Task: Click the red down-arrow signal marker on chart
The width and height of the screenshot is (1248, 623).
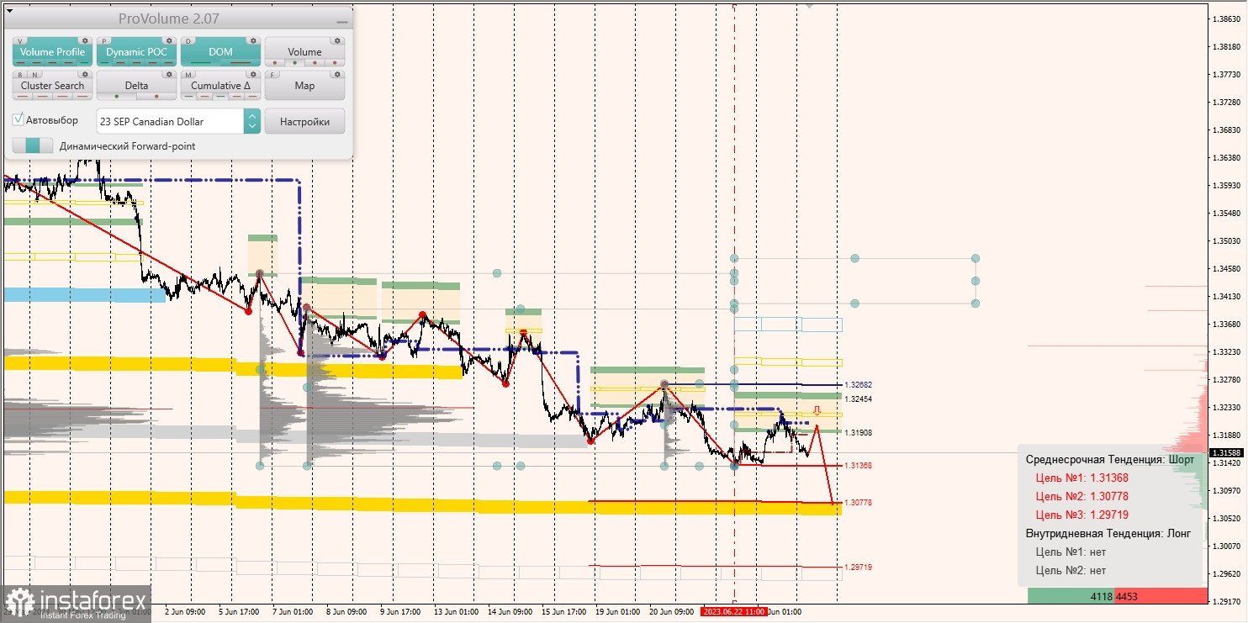Action: pos(816,411)
